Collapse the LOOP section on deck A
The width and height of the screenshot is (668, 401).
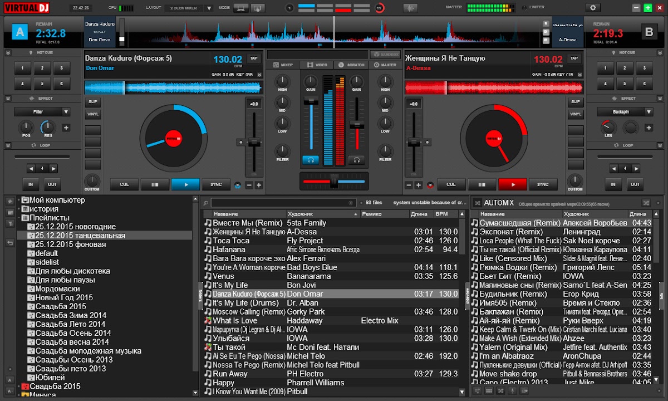(x=8, y=145)
